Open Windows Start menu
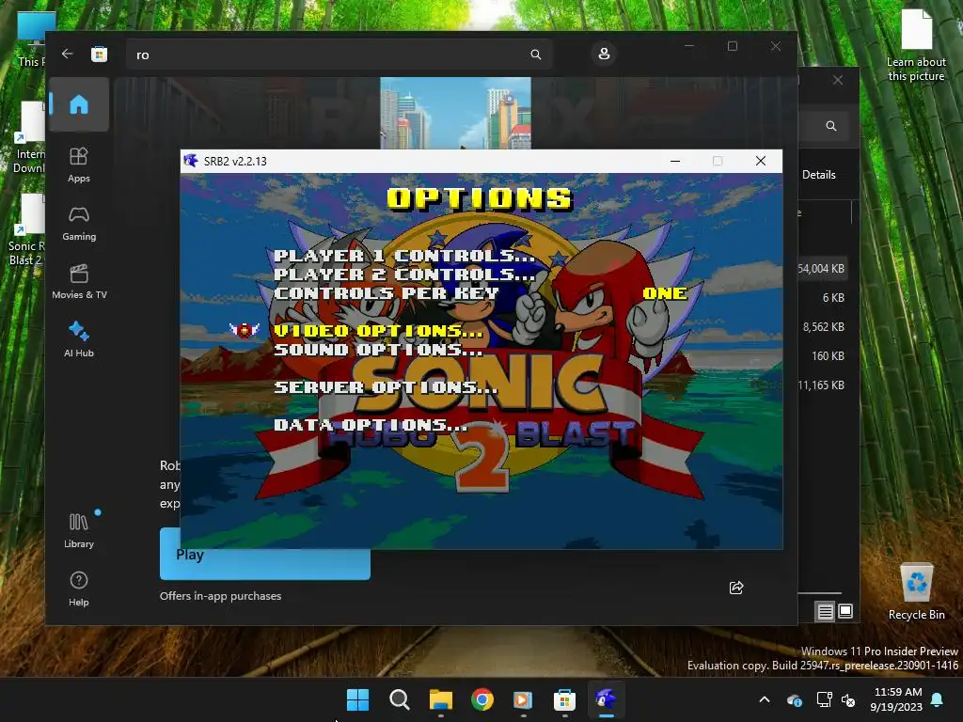 [357, 699]
